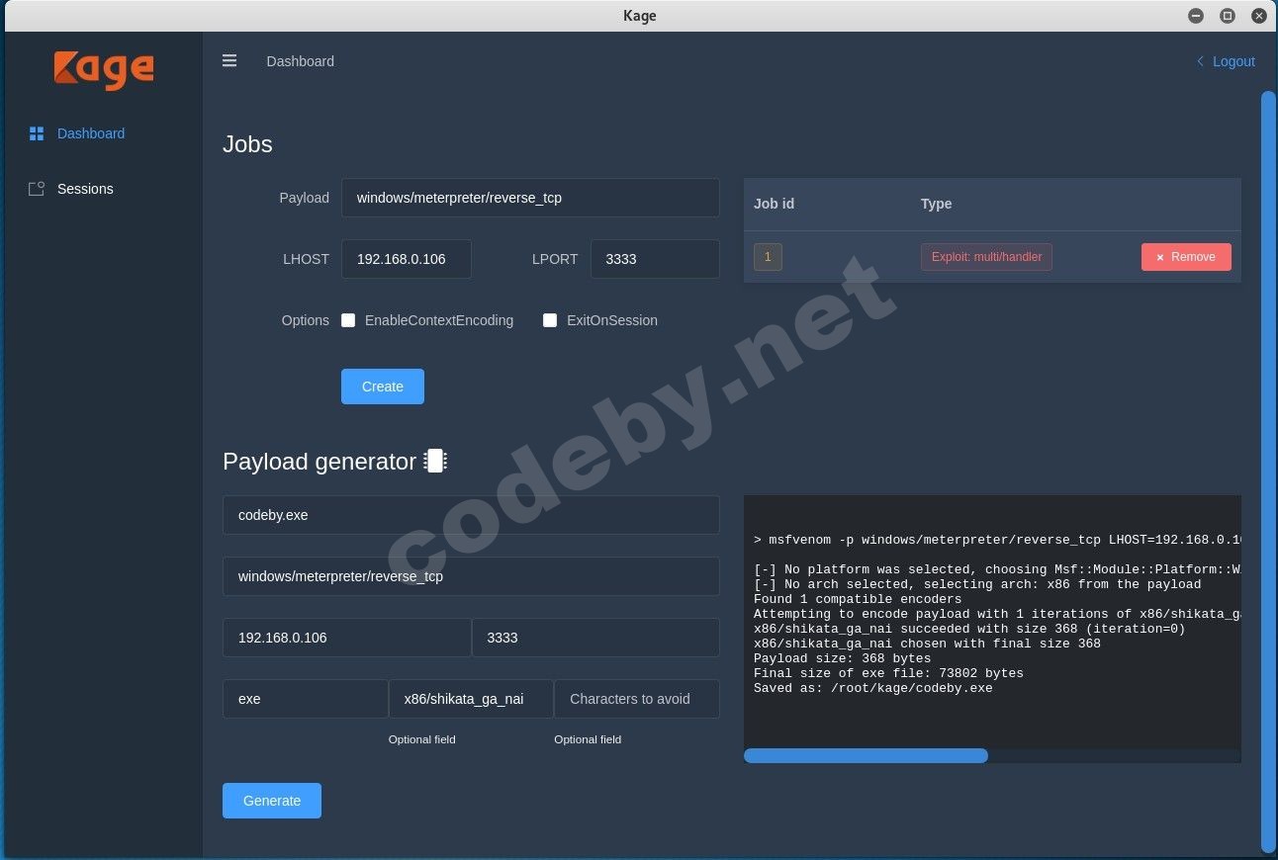
Task: Focus the x86/shikata_ga_nai encoder field
Action: pos(471,699)
